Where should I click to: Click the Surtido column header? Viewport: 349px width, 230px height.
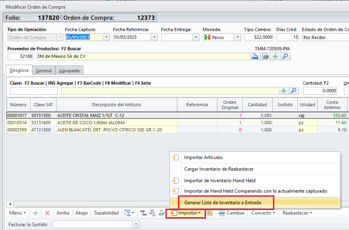click(x=285, y=105)
